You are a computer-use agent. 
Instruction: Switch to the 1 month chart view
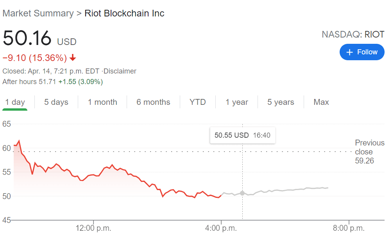coord(102,102)
